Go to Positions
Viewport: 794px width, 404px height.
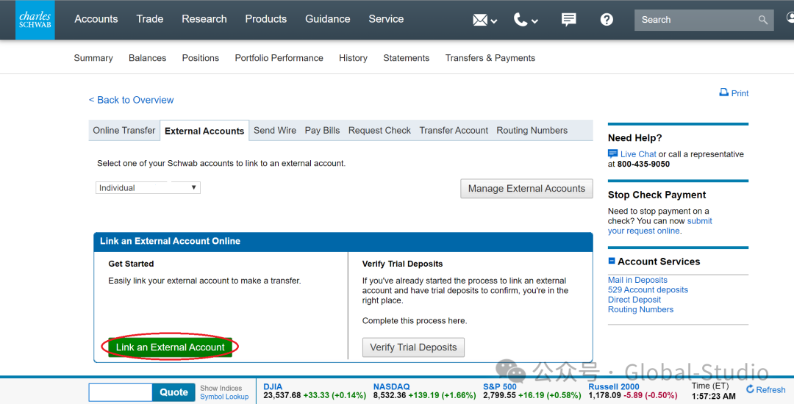pos(201,58)
